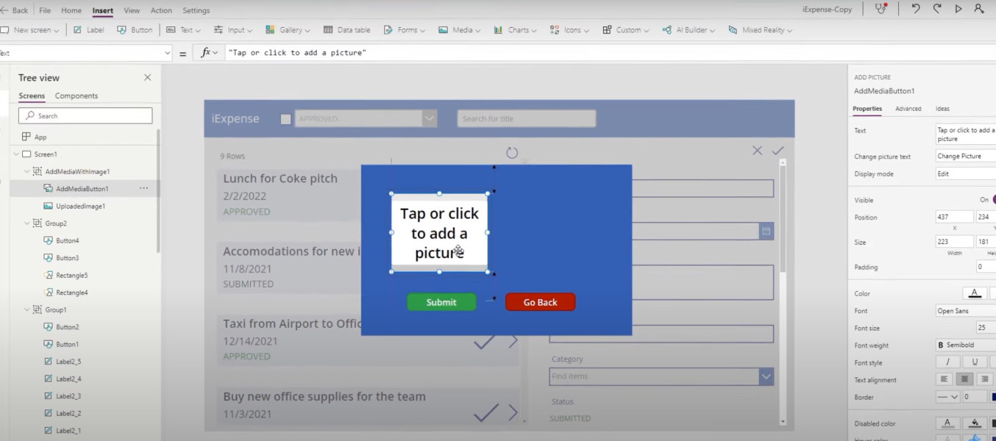Align text to the left
The width and height of the screenshot is (996, 441).
click(945, 380)
